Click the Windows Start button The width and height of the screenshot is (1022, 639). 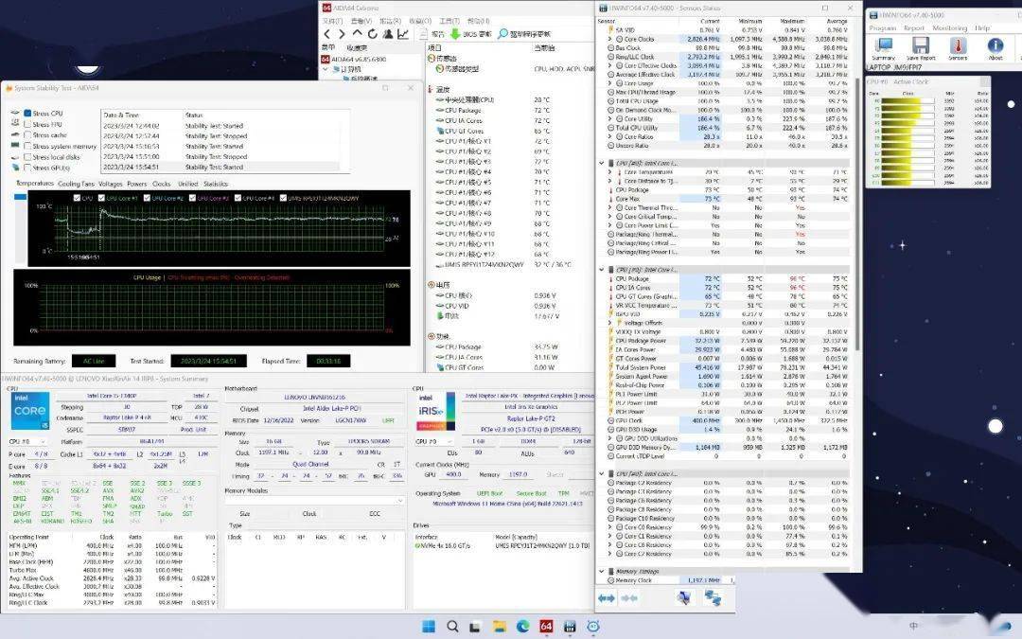428,627
